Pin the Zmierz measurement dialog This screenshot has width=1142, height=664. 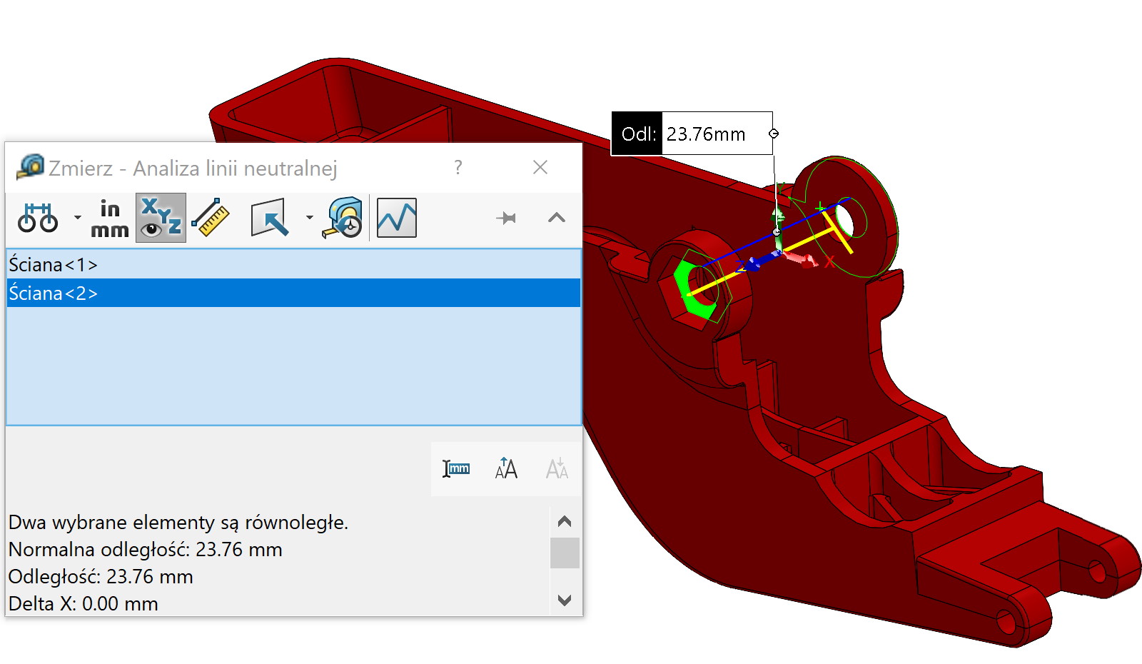507,218
